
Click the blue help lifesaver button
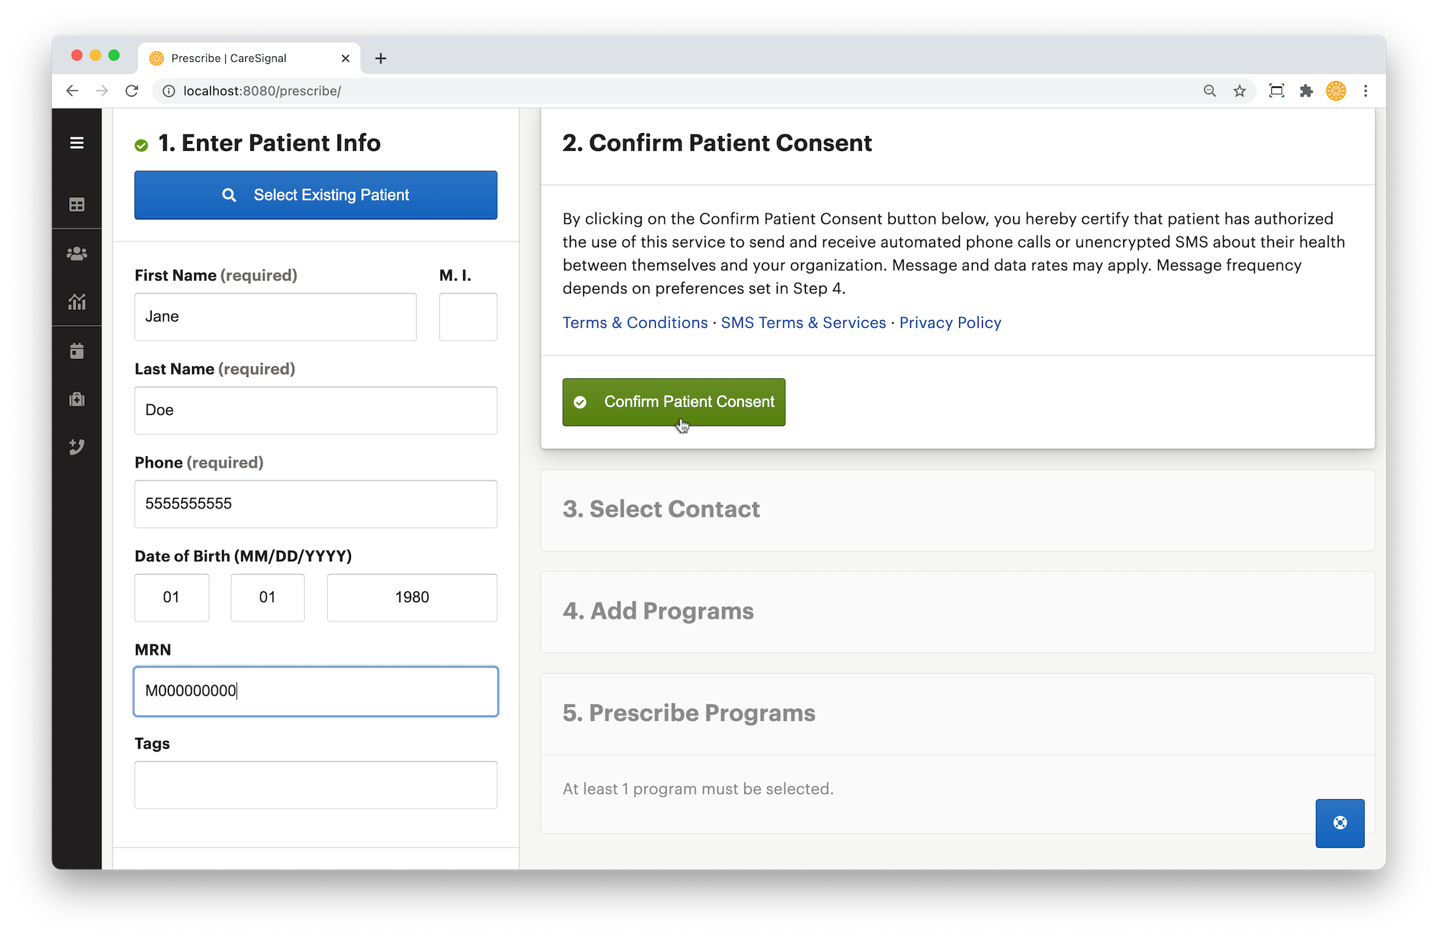tap(1339, 823)
